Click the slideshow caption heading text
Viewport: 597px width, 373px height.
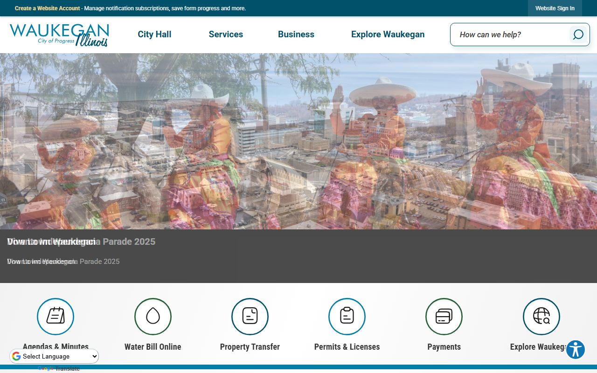pyautogui.click(x=81, y=242)
